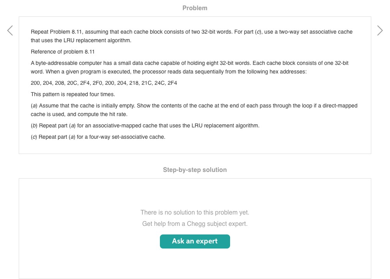390x279 pixels.
Task: Click 'that uses the LRU replacement algorithm' line
Action: coord(81,40)
